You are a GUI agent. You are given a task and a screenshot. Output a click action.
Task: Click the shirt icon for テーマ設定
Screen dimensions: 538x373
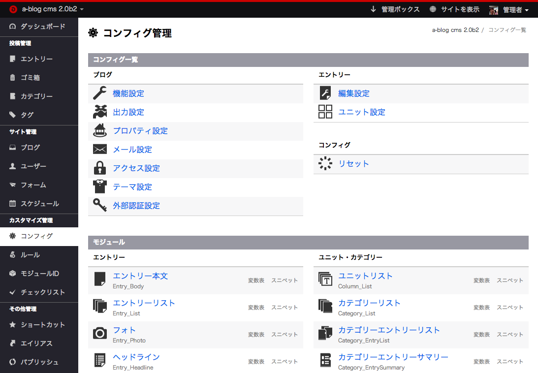(x=100, y=187)
